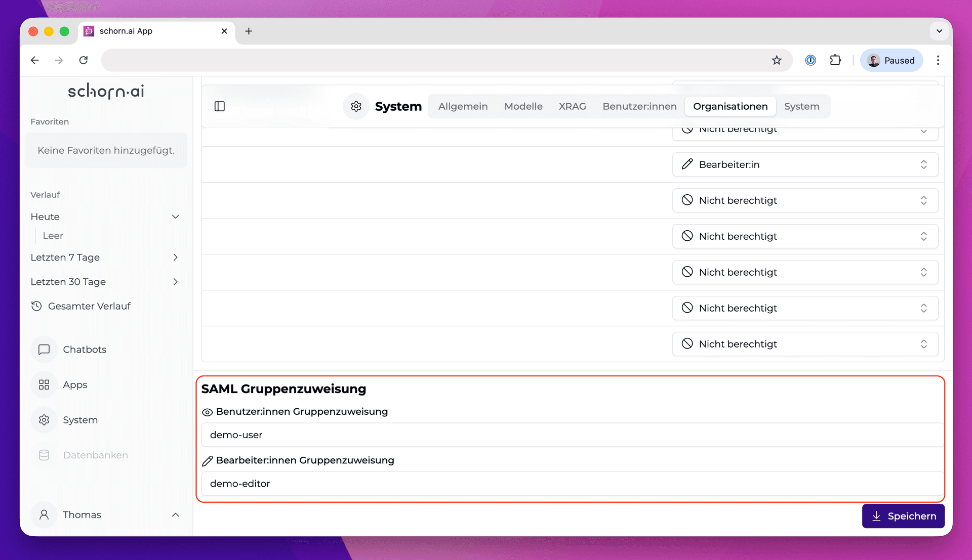Expand Letzten 7 Tage history
The height and width of the screenshot is (560, 972).
pos(175,257)
